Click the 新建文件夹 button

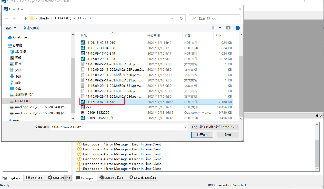(31, 28)
